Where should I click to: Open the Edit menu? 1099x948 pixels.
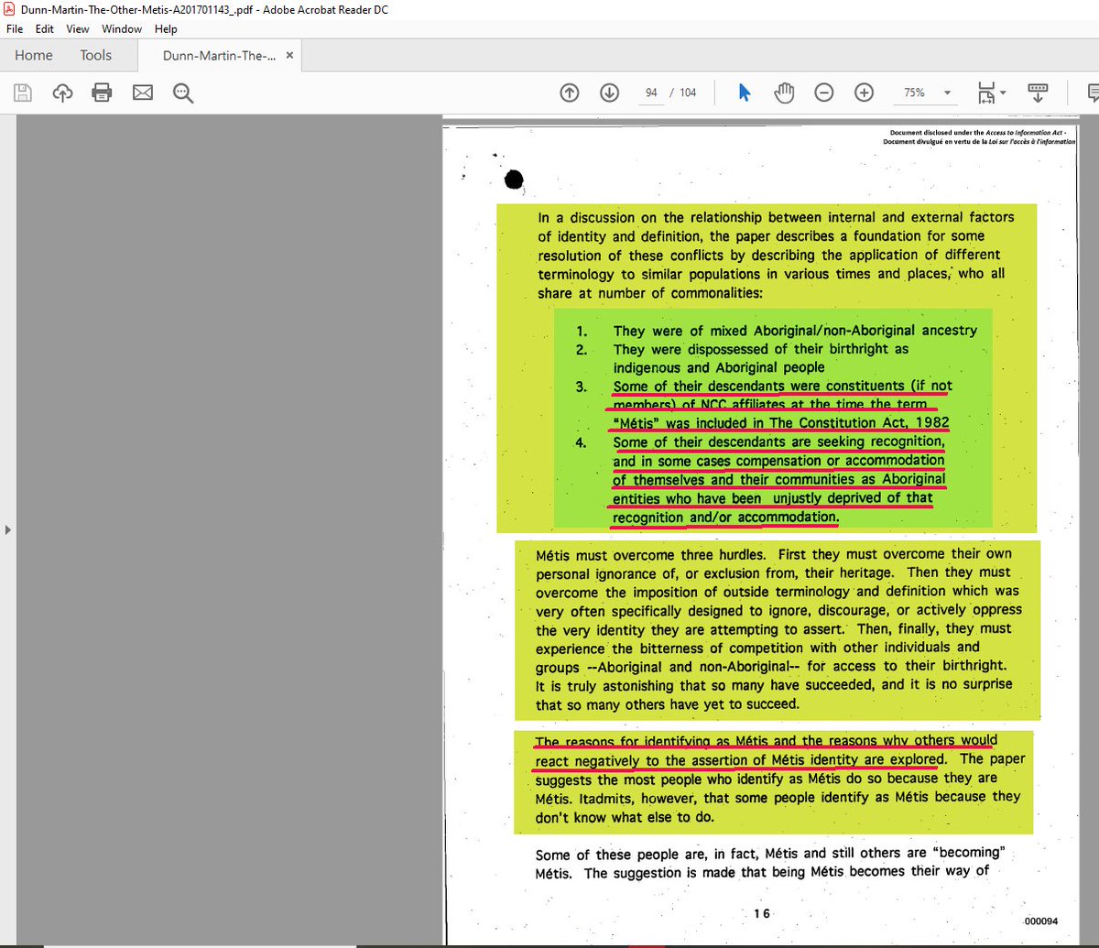coord(45,28)
